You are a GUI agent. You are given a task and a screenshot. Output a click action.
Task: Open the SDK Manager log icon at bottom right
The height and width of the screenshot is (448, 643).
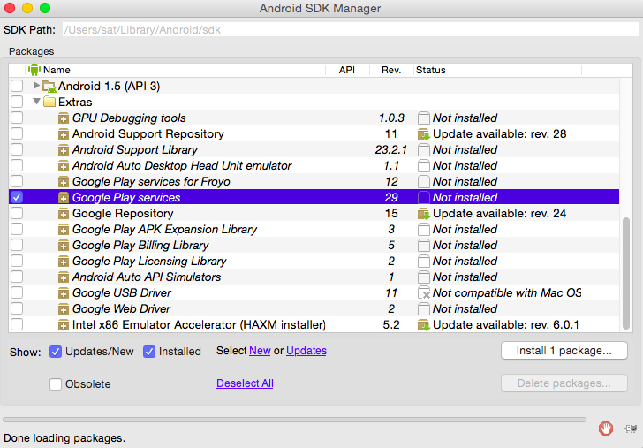click(631, 429)
